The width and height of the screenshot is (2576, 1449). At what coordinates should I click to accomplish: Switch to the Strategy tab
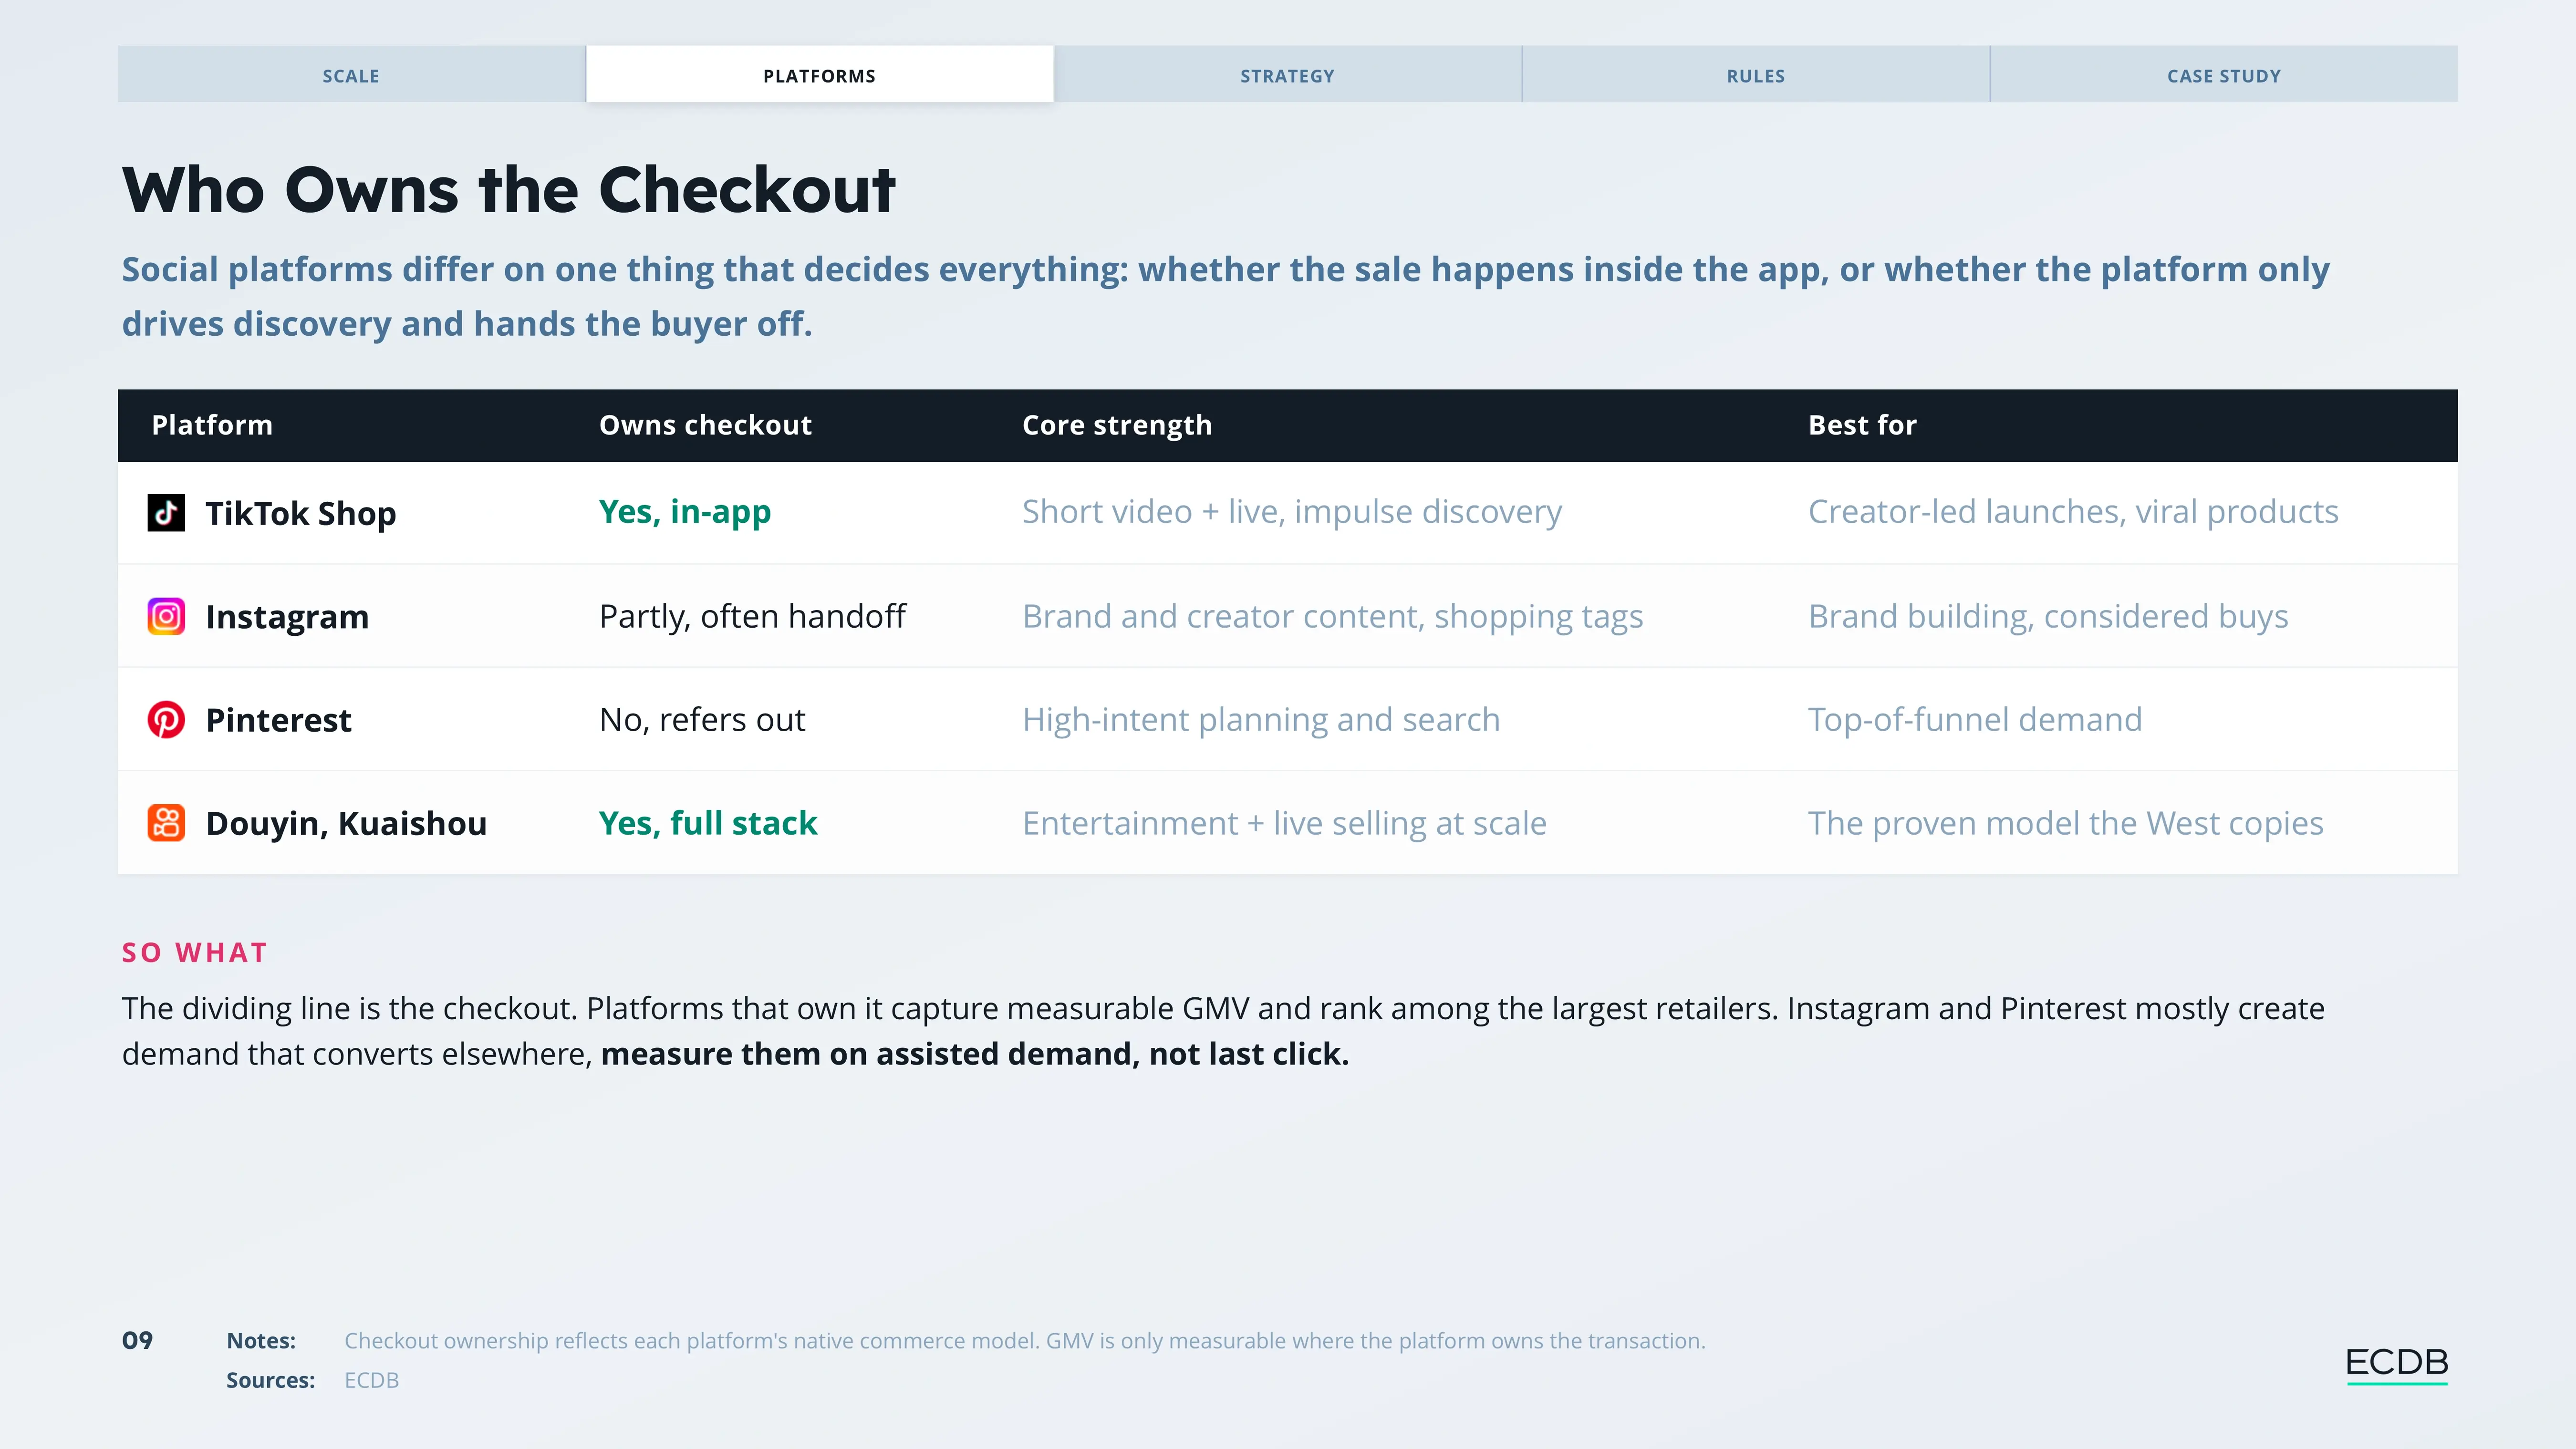[x=1287, y=75]
